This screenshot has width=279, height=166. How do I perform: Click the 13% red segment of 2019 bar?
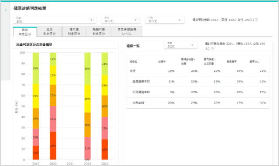36,152
